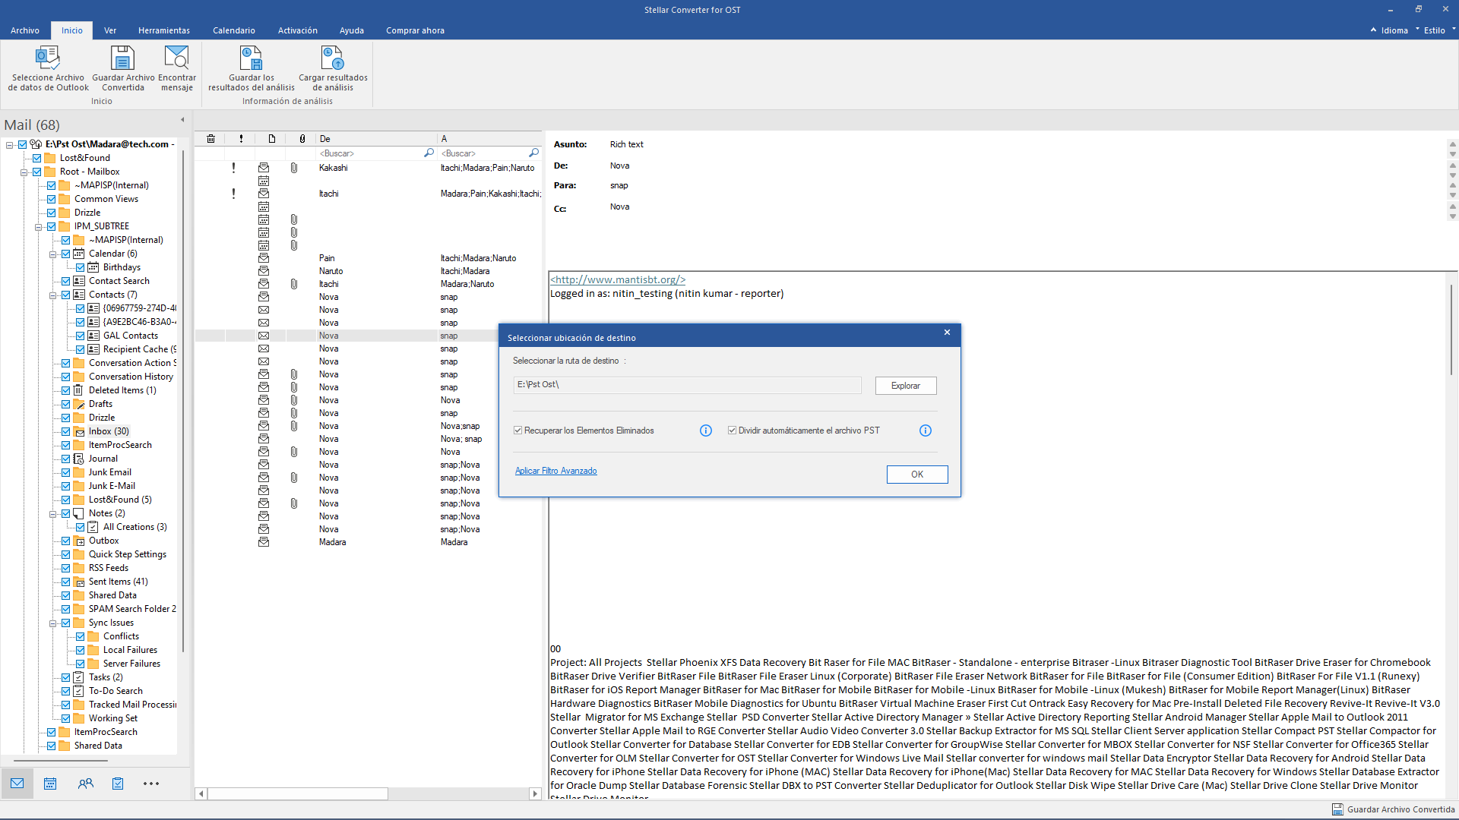The height and width of the screenshot is (820, 1459).
Task: Uncheck the Sent Items (41) checkbox
Action: point(65,582)
